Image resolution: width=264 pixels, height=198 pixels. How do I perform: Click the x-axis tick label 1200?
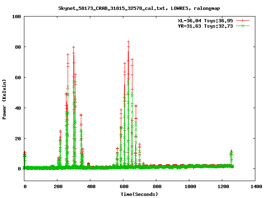click(223, 186)
